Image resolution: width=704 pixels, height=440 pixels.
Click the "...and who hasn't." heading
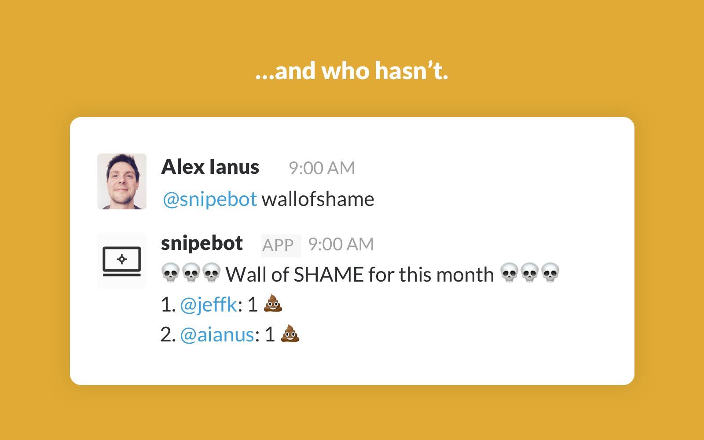tap(352, 71)
